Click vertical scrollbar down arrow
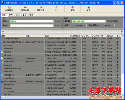The width and height of the screenshot is (125, 100). point(122,95)
